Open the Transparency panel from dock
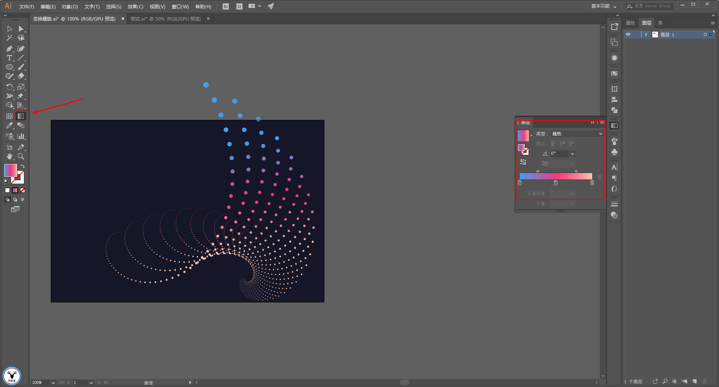The height and width of the screenshot is (387, 719). [614, 216]
